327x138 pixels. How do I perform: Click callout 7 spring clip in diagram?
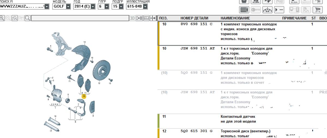(78, 104)
